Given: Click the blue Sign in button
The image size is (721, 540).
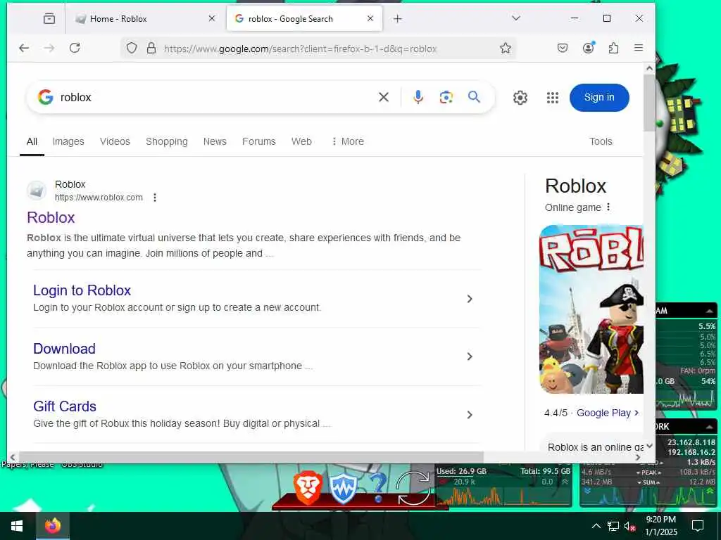Looking at the screenshot, I should tap(599, 97).
